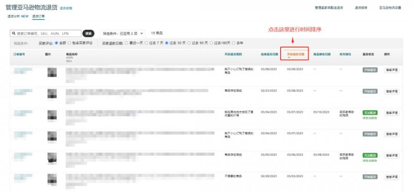The image size is (414, 192).
Task: Sort by the 订单编号 column header
Action: 19,54
